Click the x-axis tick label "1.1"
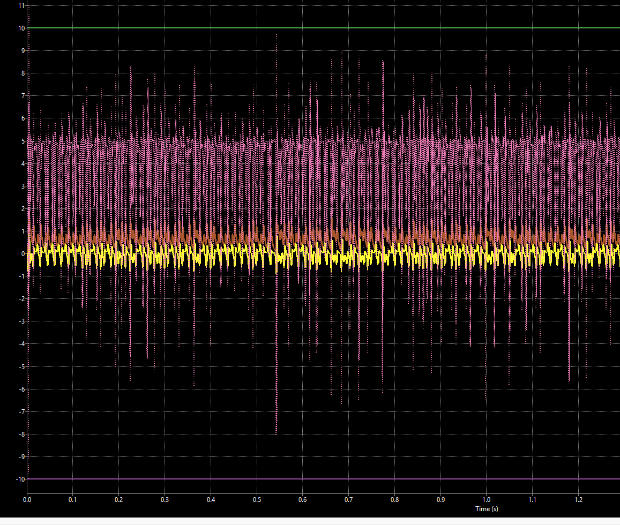Screen dimensions: 620x525 tap(532, 500)
